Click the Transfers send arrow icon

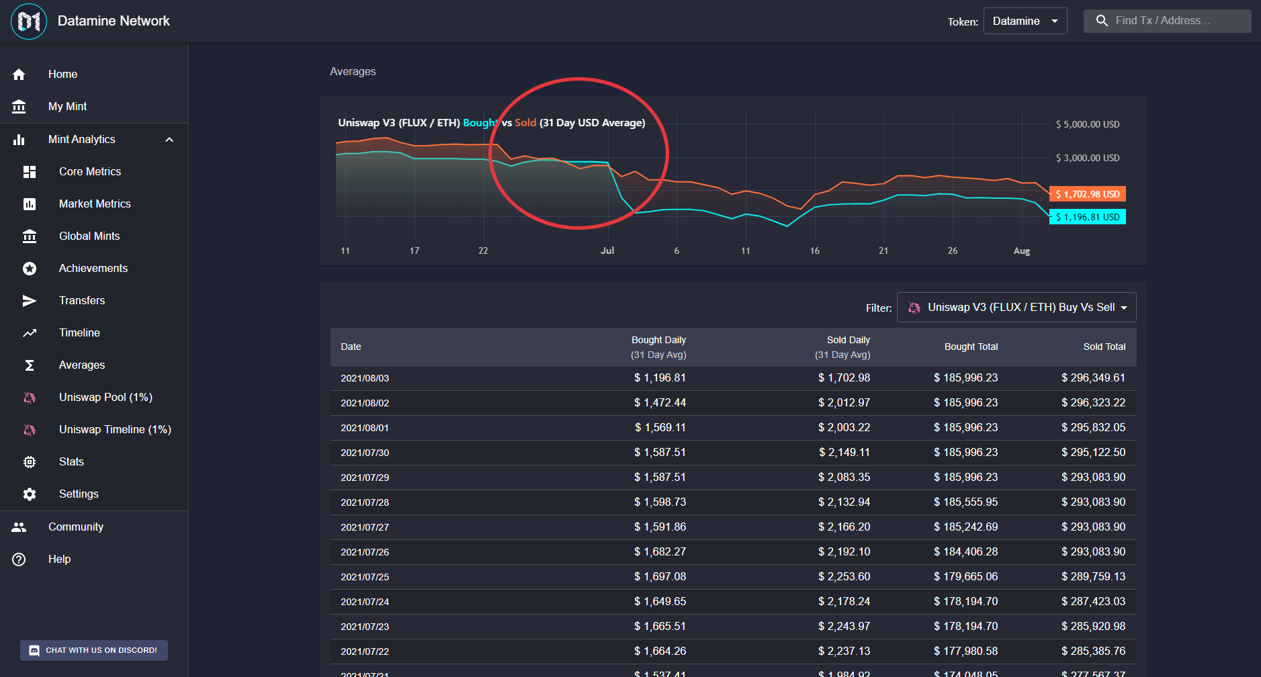30,301
